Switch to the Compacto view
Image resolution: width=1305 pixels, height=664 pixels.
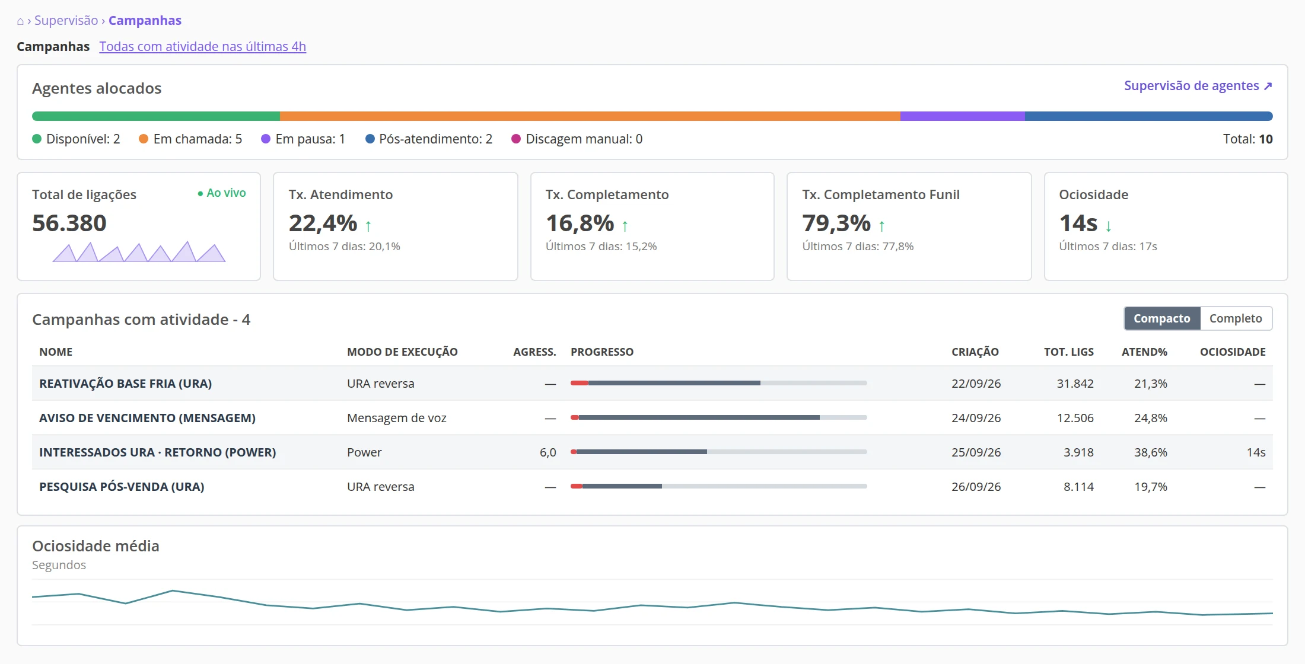(1162, 318)
